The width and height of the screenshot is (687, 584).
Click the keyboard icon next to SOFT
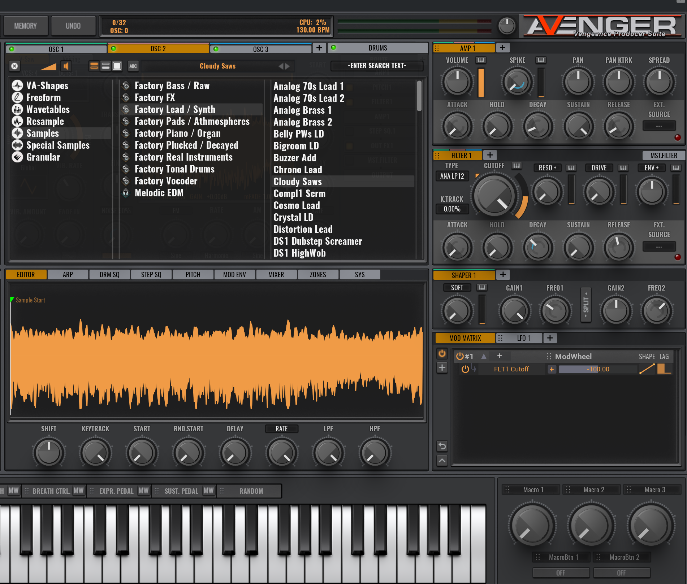[482, 288]
